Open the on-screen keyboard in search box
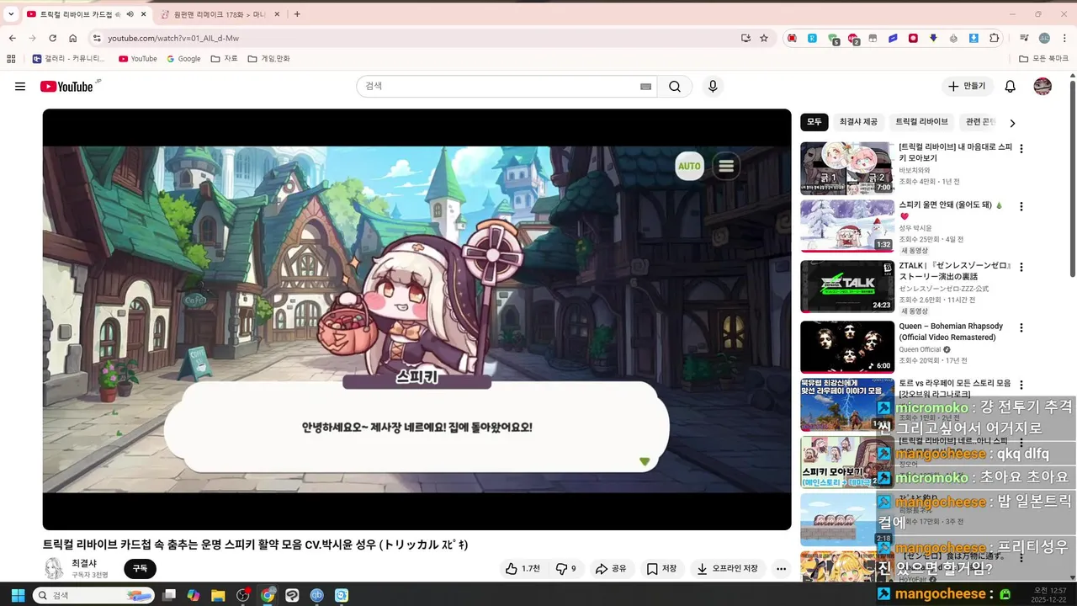1077x606 pixels. click(x=646, y=87)
